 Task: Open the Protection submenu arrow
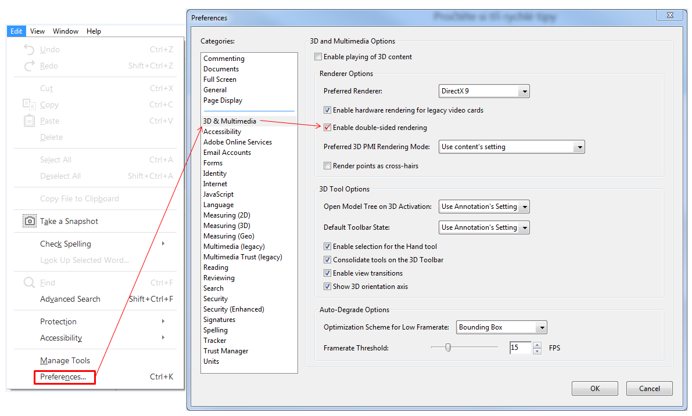coord(163,321)
